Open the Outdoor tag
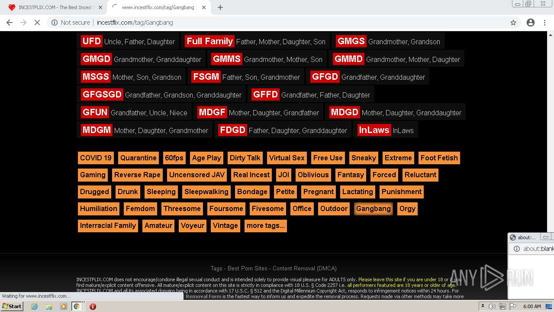 pos(334,208)
